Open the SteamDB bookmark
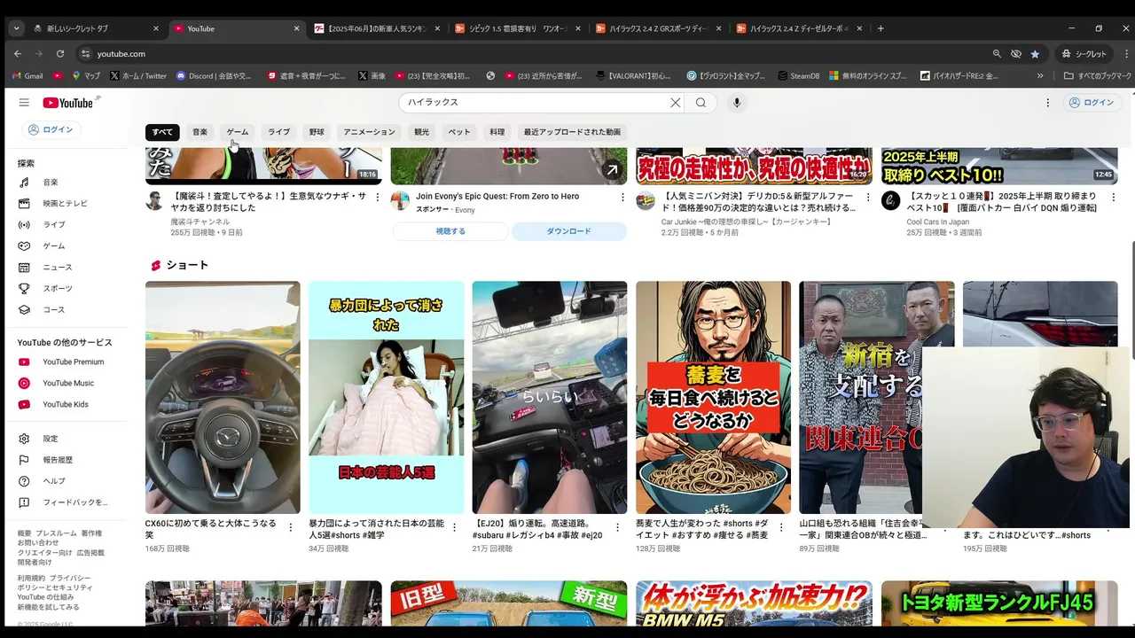The width and height of the screenshot is (1135, 638). (x=798, y=76)
